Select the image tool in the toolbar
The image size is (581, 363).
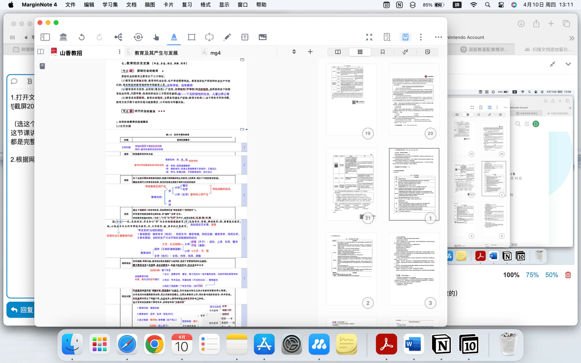[x=263, y=37]
